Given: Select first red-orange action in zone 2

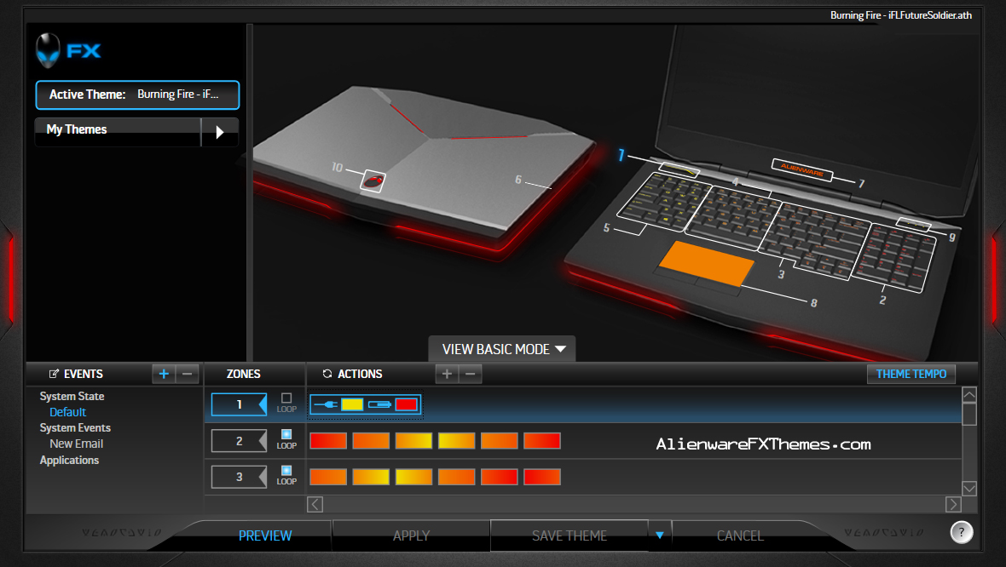Looking at the screenshot, I should 328,441.
